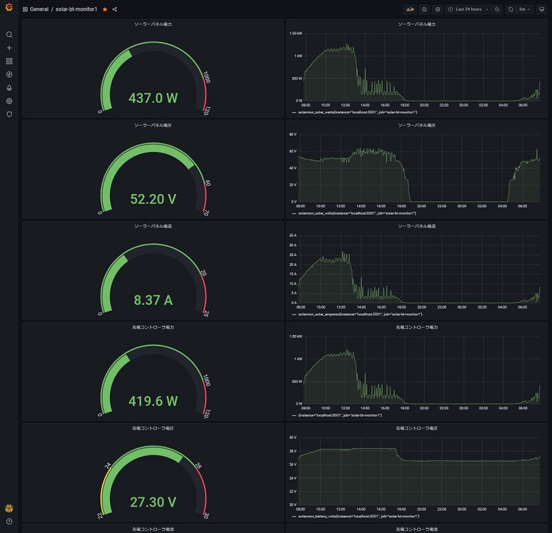
Task: Star the solar-bt-monitor1 dashboard
Action: [x=105, y=9]
